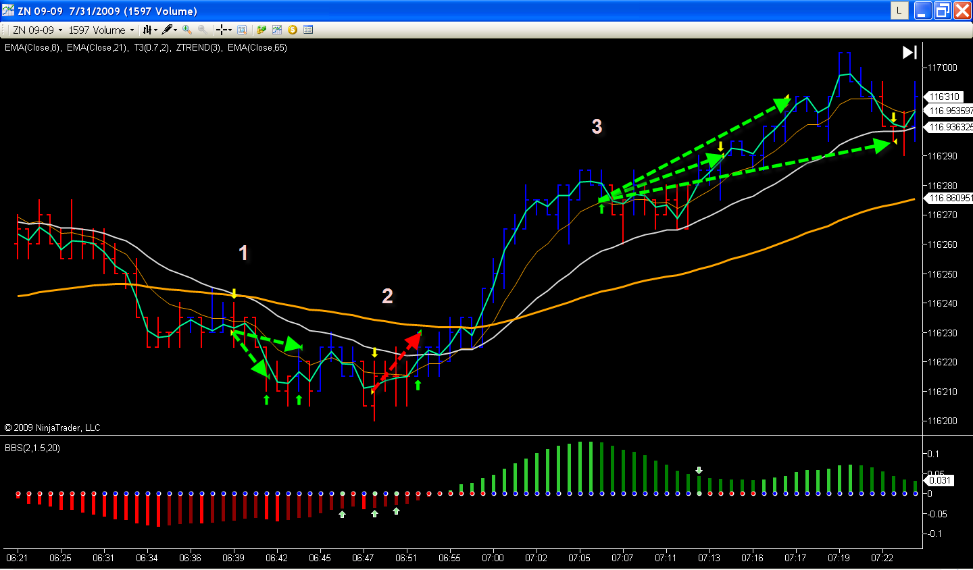Click the 0.031 BBS value marker
The height and width of the screenshot is (570, 973).
point(940,480)
